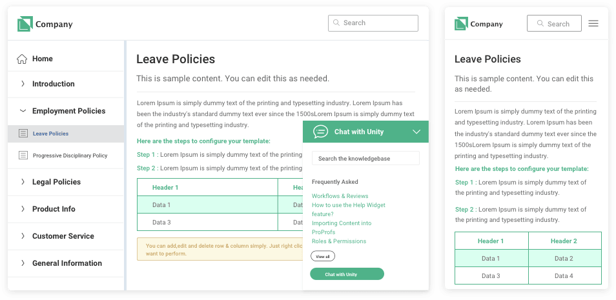Open the Workflows & Reviews link
Image resolution: width=616 pixels, height=300 pixels.
[x=340, y=196]
